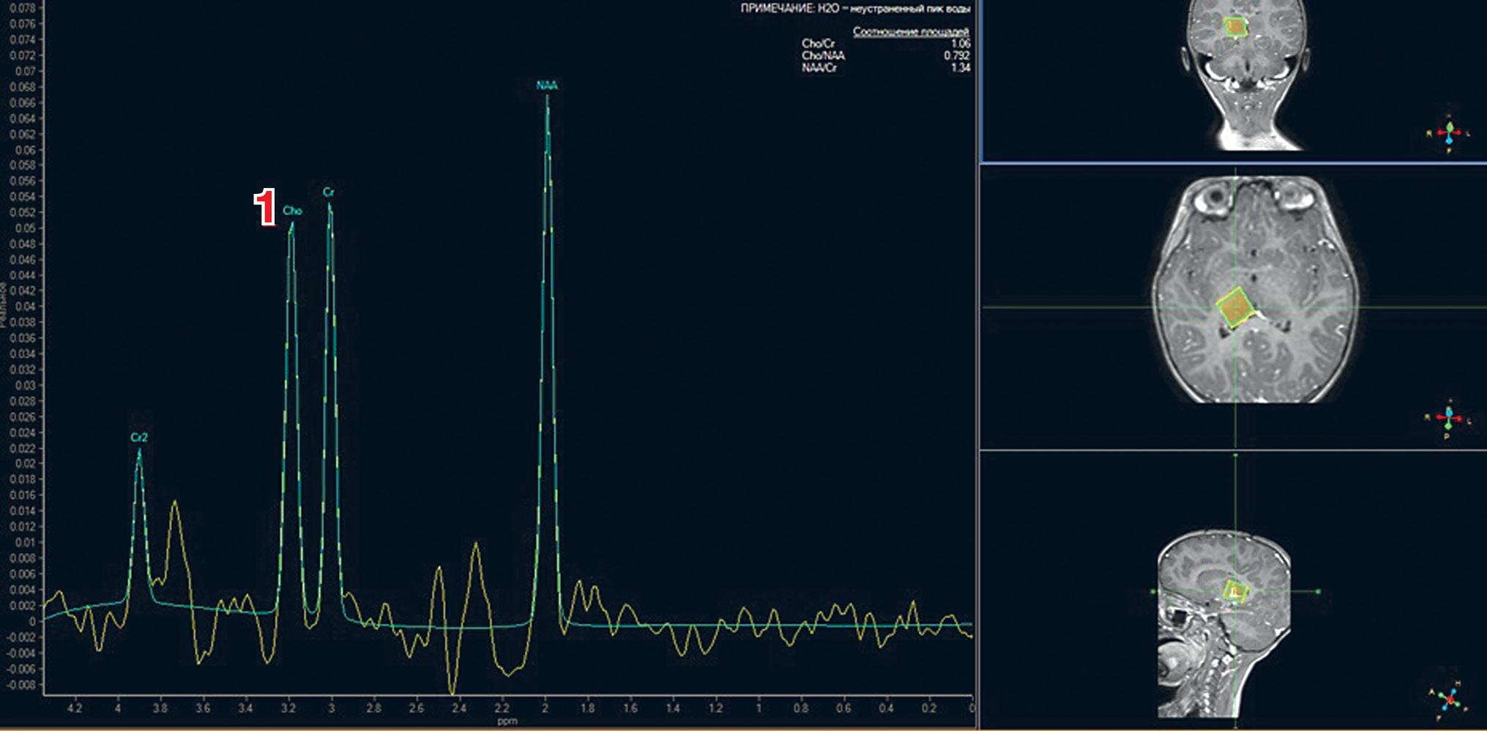Click the unlabeled yellow peak right of Cr2
The width and height of the screenshot is (1487, 731).
[x=175, y=505]
